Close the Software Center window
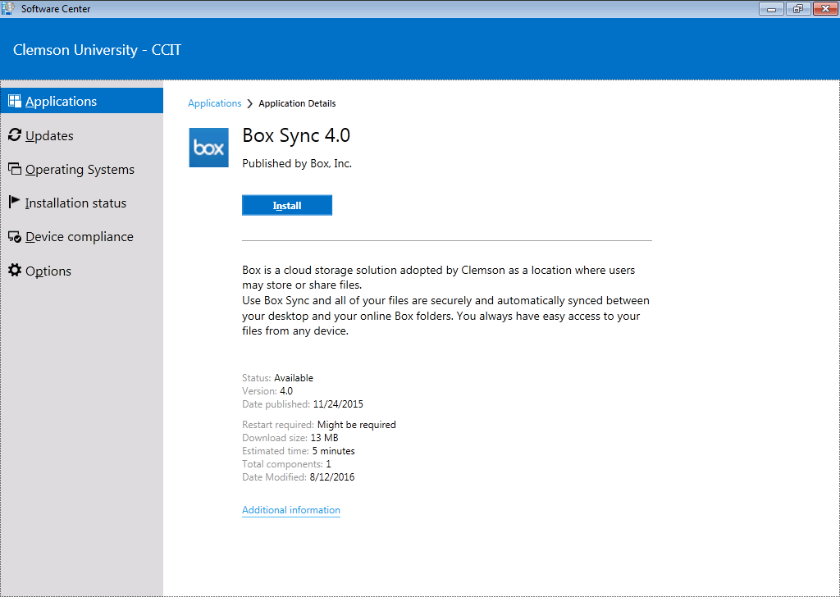Image resolution: width=840 pixels, height=597 pixels. pyautogui.click(x=825, y=8)
